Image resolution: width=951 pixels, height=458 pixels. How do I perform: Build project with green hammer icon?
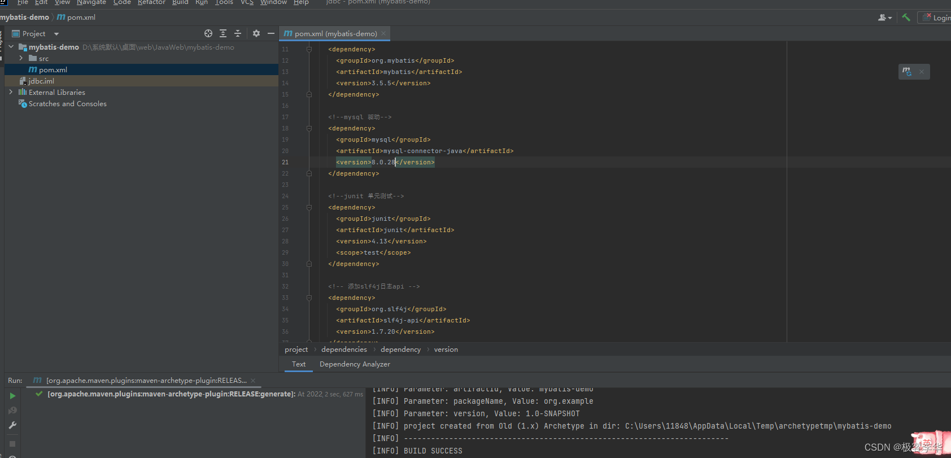pyautogui.click(x=906, y=18)
